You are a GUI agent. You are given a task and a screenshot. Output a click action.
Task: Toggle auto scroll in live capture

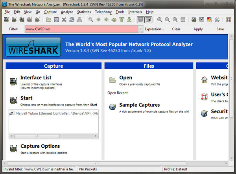(148, 20)
